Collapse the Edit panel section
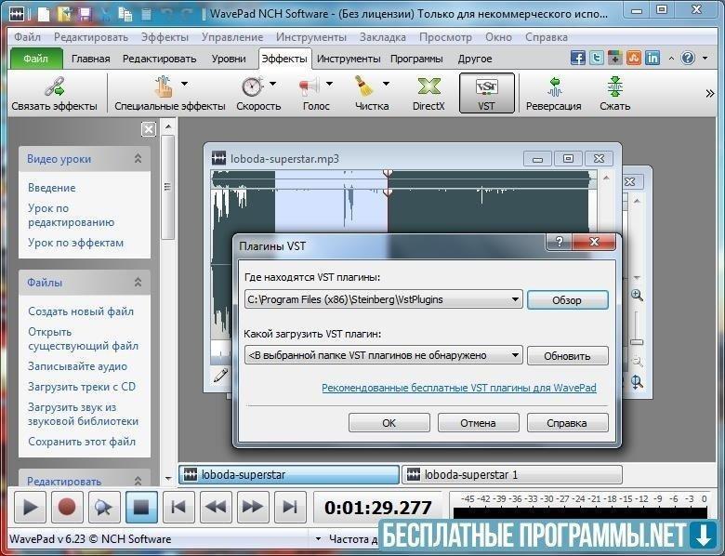This screenshot has width=725, height=556. 138,481
